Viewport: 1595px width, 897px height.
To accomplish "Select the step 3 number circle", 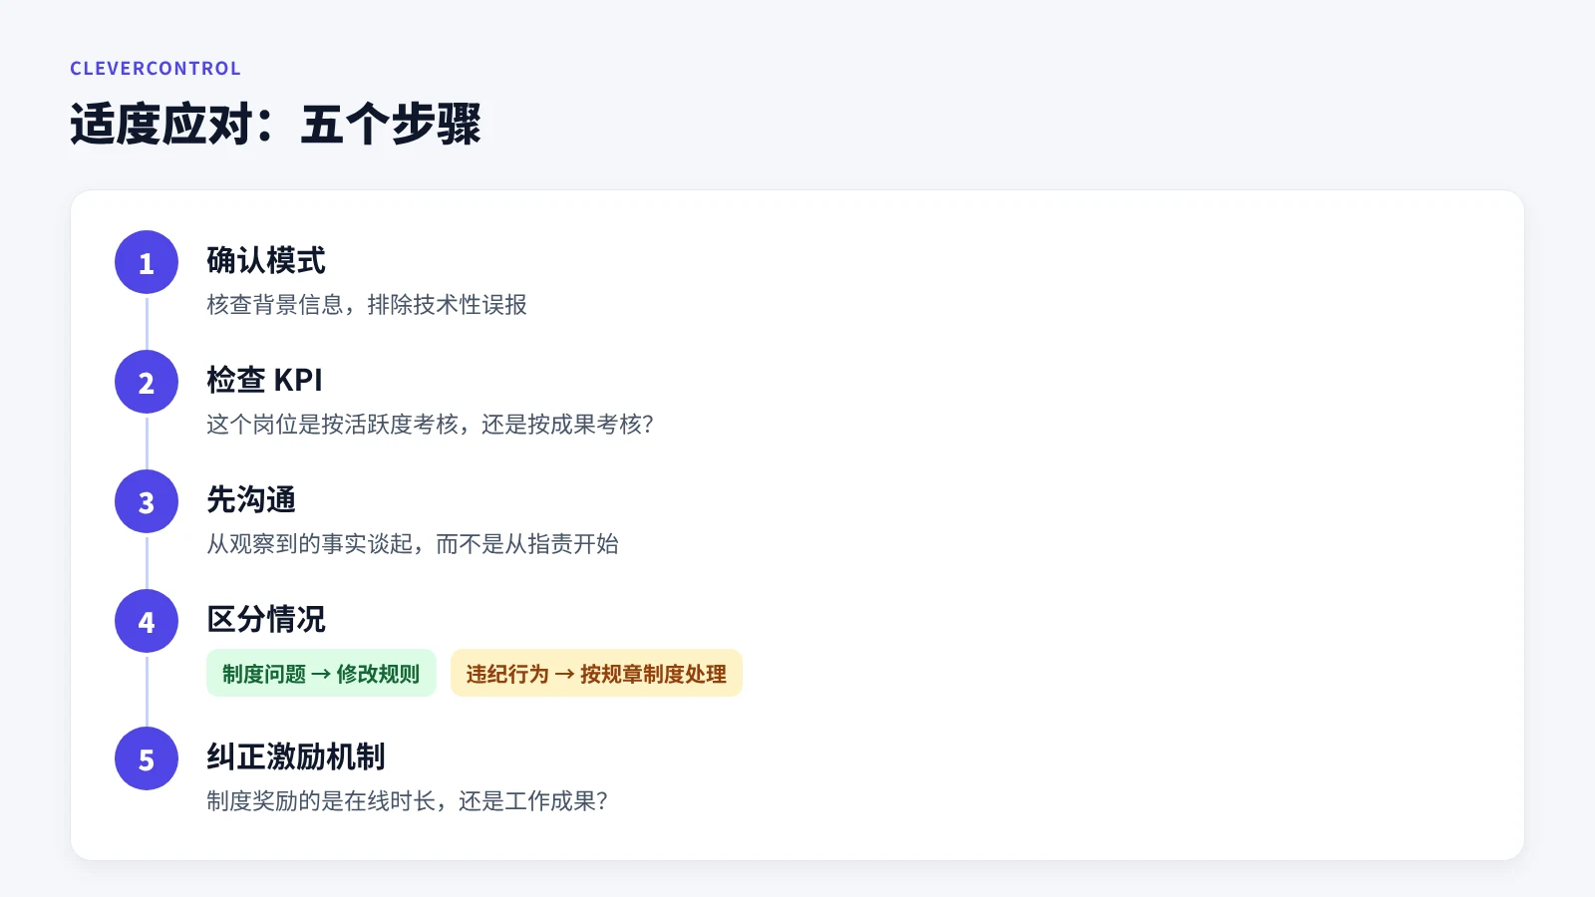I will point(147,501).
